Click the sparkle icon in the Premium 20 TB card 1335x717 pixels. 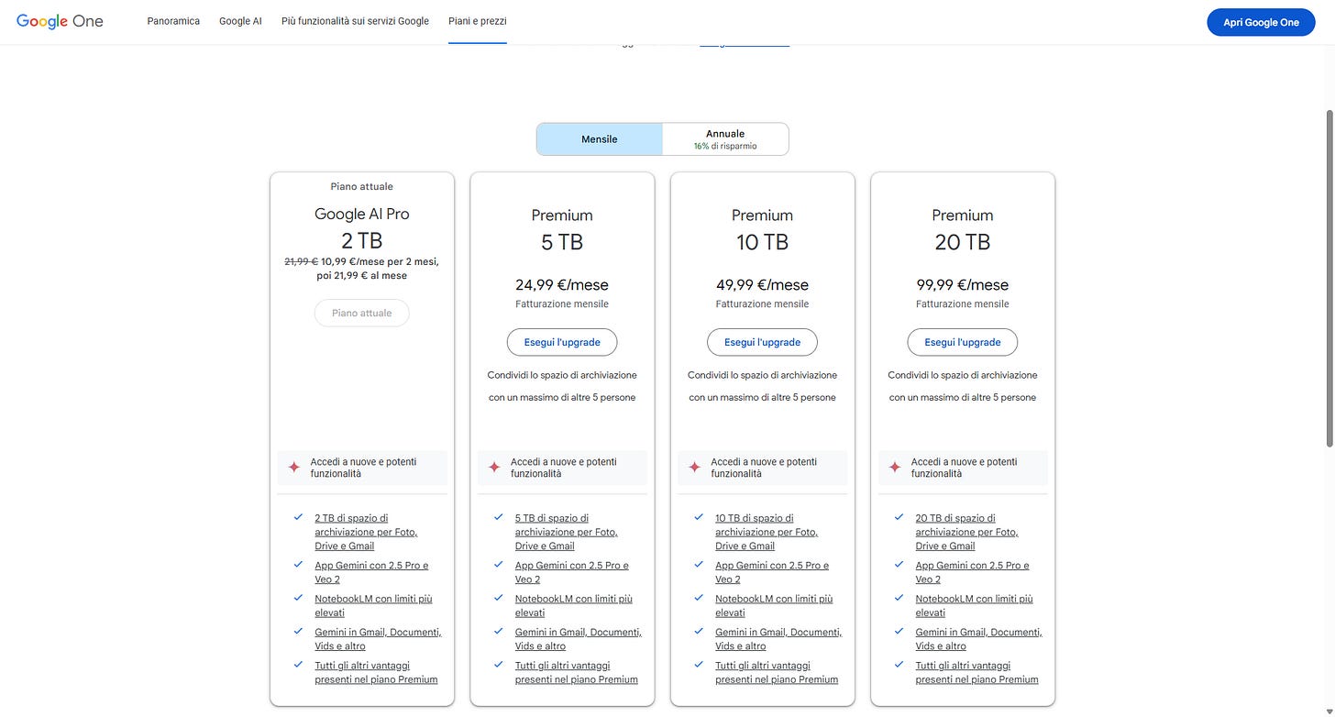click(x=895, y=468)
